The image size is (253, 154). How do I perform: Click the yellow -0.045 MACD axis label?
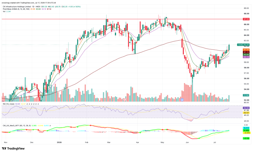(247, 133)
